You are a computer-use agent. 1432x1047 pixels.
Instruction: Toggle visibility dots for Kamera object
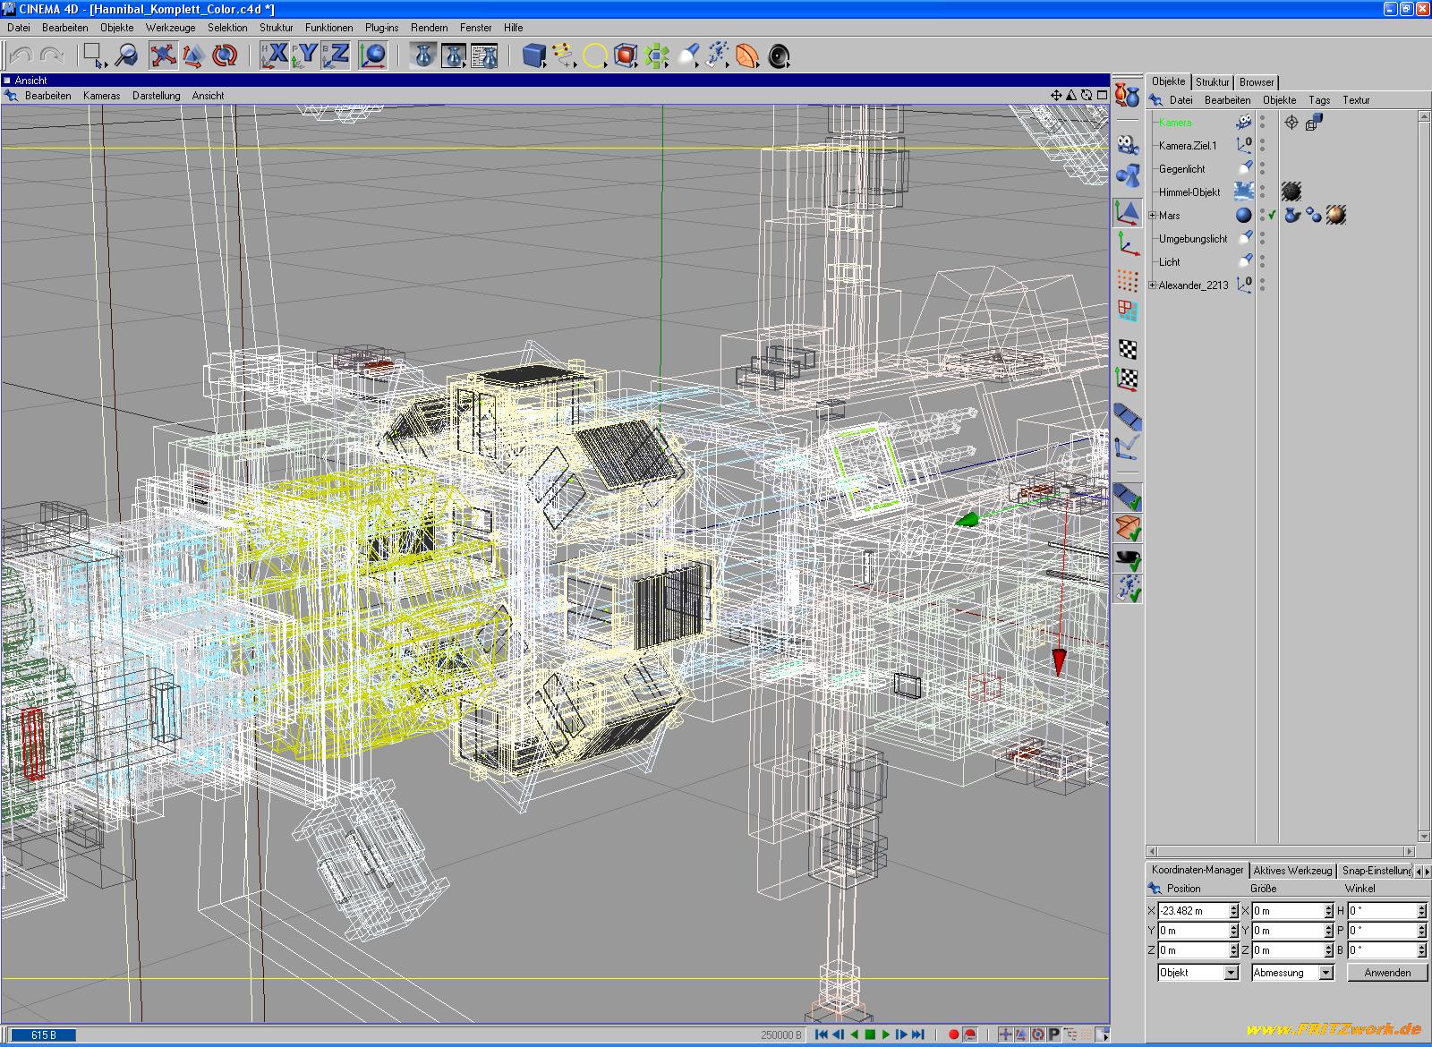pos(1263,122)
